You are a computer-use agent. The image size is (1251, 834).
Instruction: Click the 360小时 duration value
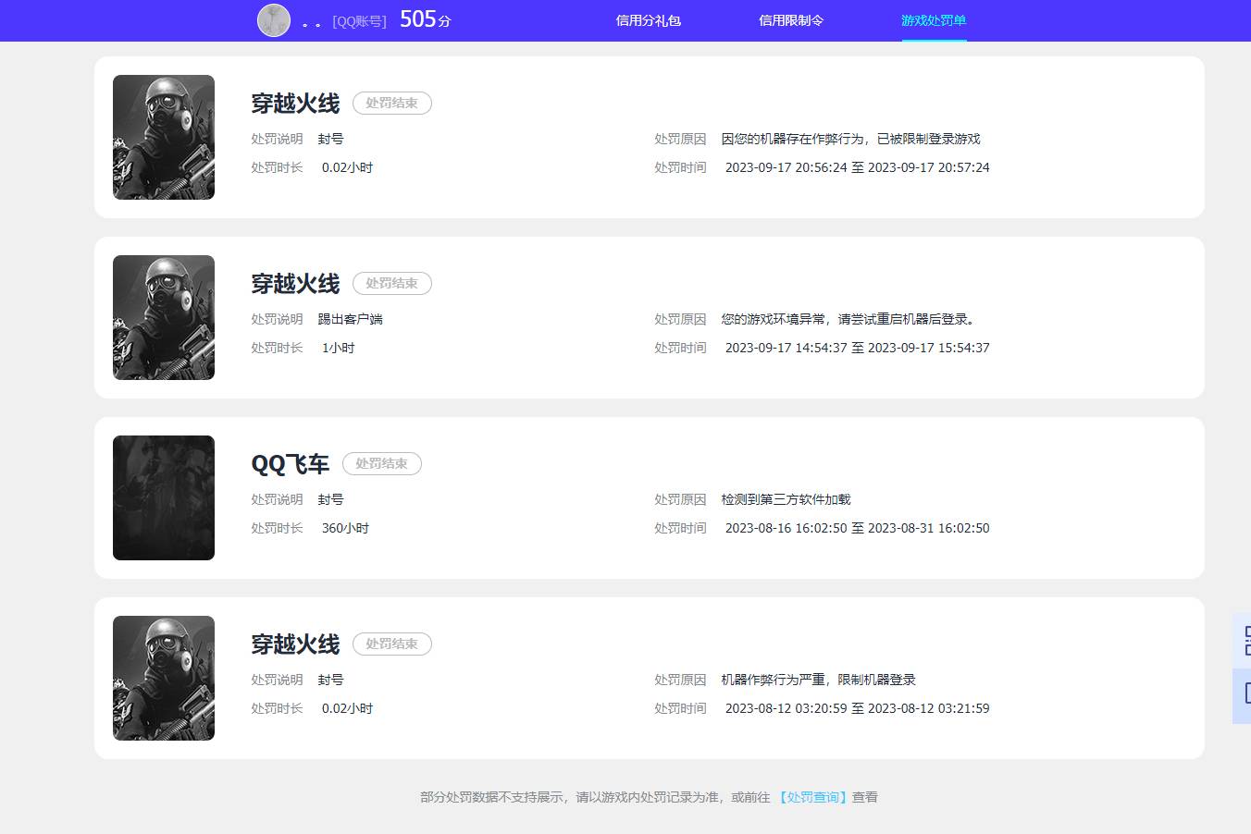(x=345, y=528)
